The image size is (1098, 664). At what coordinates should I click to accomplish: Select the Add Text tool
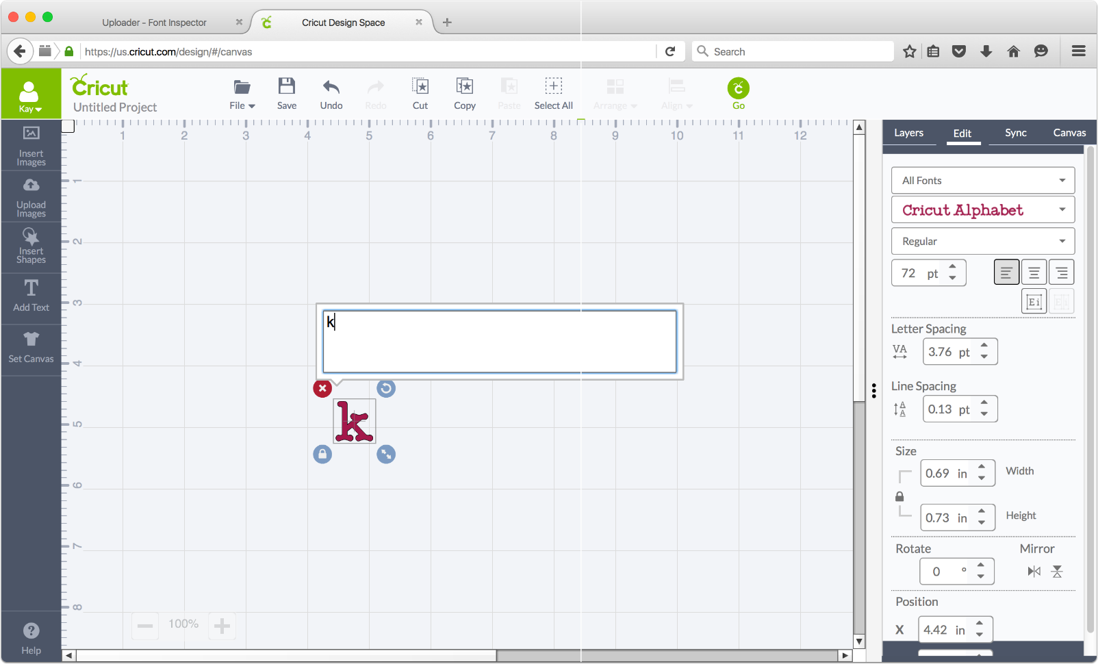(x=31, y=296)
